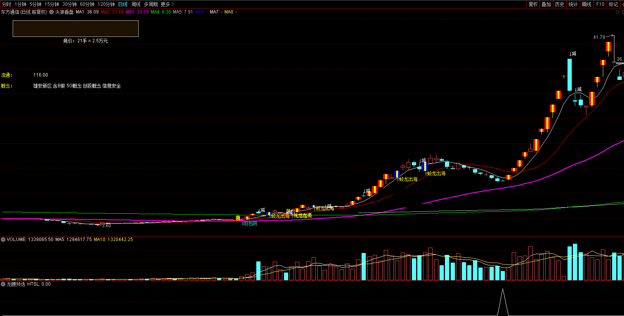
Task: Click the 标记 mark button
Action: click(x=613, y=4)
